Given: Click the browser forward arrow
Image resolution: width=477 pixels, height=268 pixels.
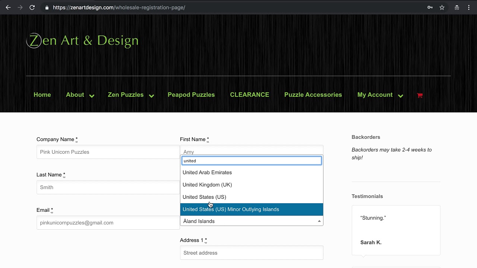Looking at the screenshot, I should click(20, 7).
